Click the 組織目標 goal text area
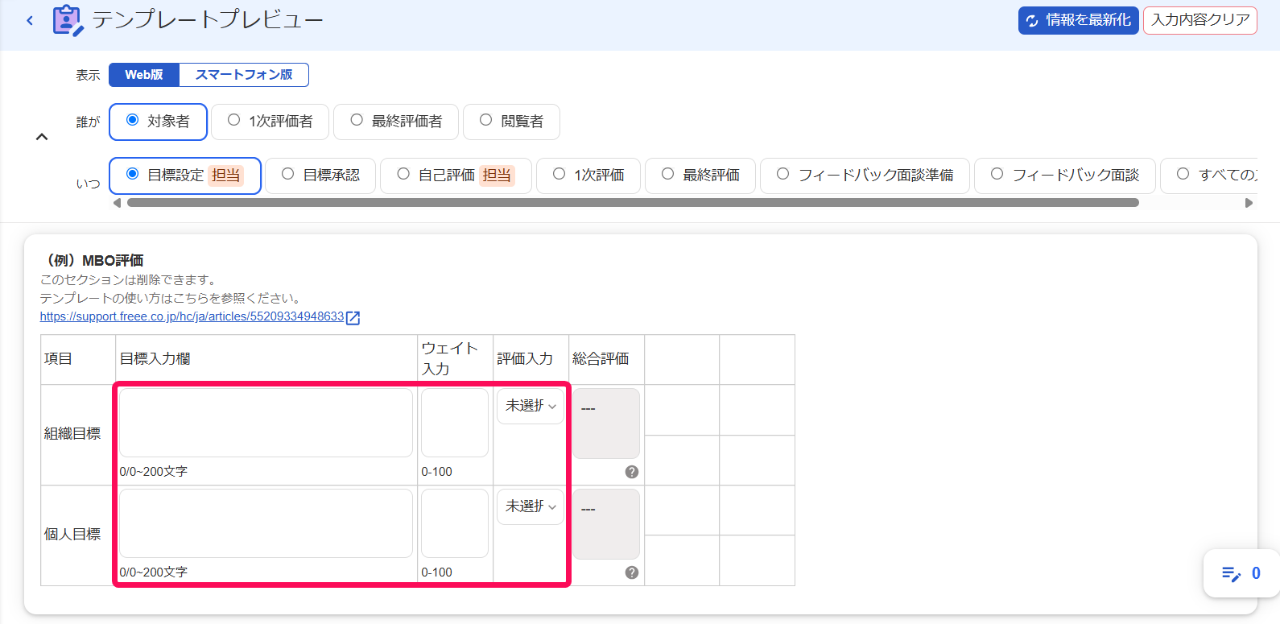Screen dimensions: 1280x624 pyautogui.click(x=266, y=424)
